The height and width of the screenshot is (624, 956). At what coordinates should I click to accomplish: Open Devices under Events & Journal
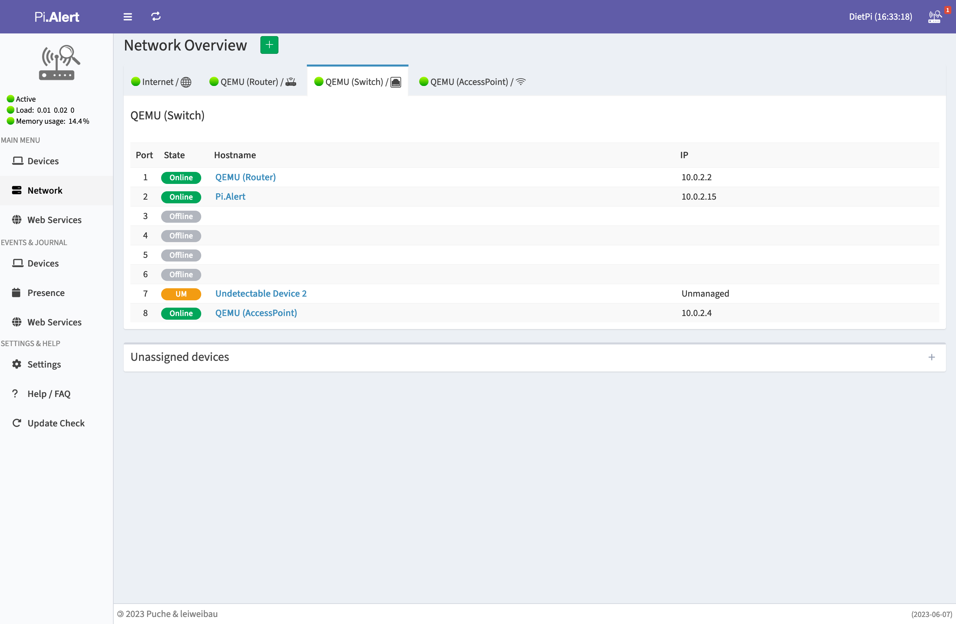point(56,263)
